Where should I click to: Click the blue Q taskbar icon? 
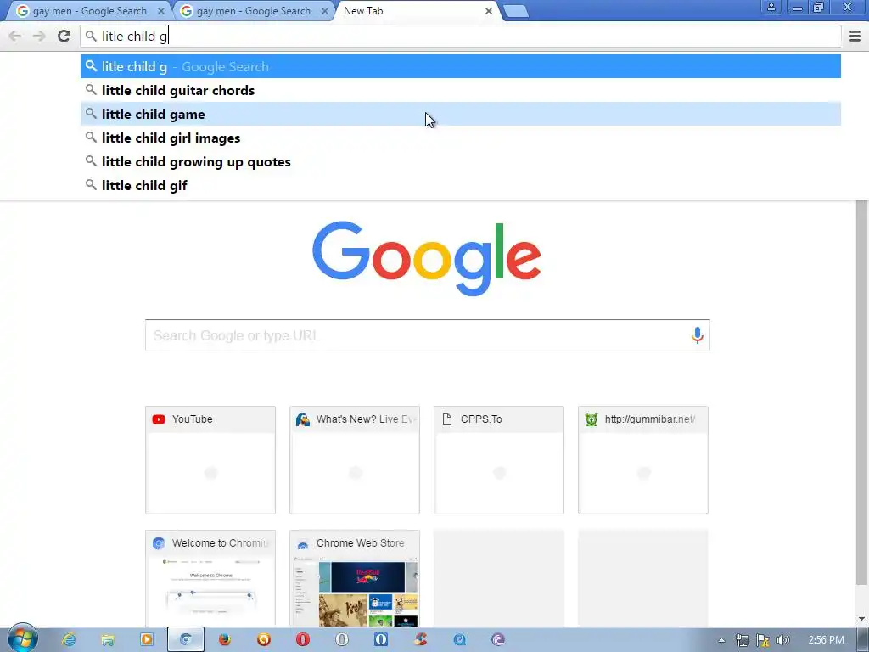click(x=459, y=640)
